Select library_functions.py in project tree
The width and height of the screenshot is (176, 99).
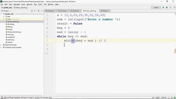click(x=14, y=32)
